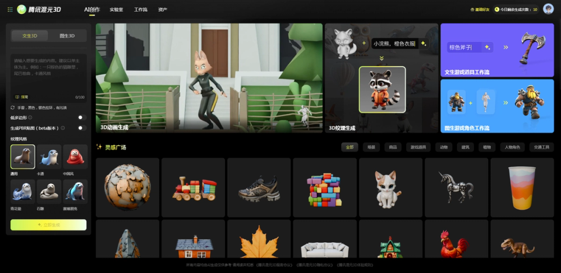Filter gallery by 全部
The image size is (561, 273).
click(x=350, y=147)
